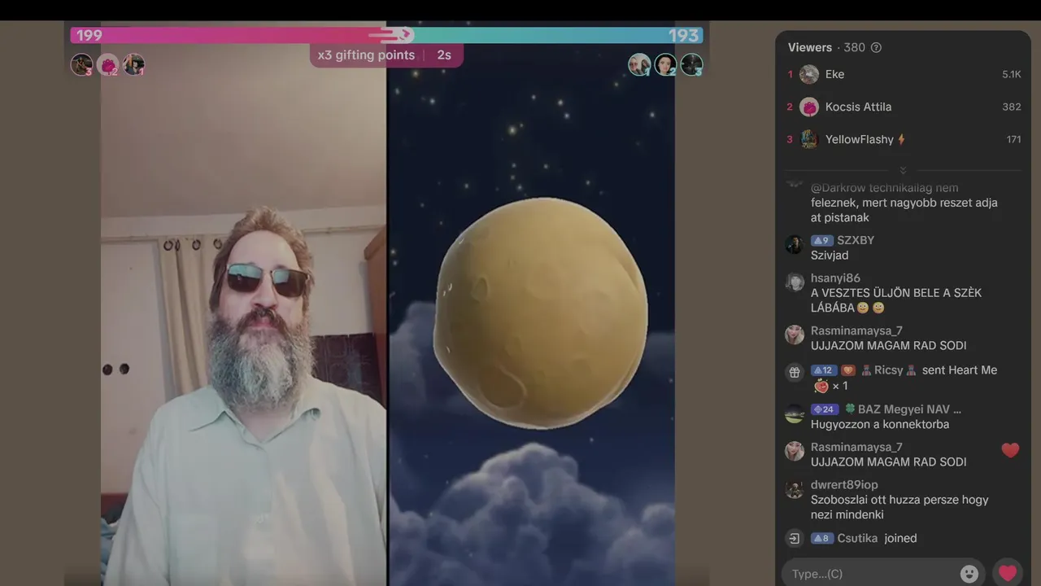
Task: Expand the viewers ranking list chevron
Action: click(x=903, y=170)
